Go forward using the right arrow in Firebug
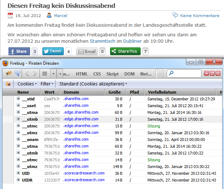Image resolution: width=224 pixels, height=189 pixels. pyautogui.click(x=35, y=74)
